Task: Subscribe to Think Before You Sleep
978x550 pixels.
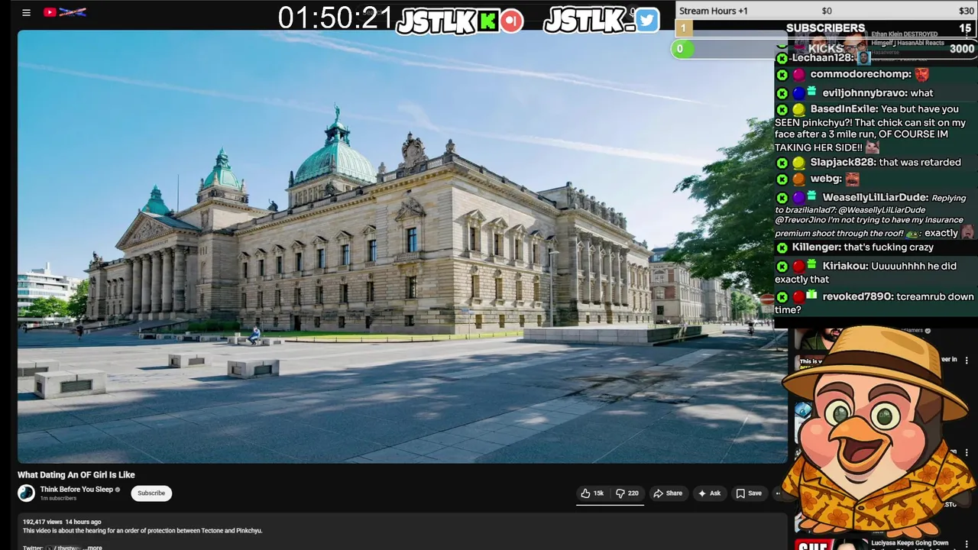Action: 151,493
